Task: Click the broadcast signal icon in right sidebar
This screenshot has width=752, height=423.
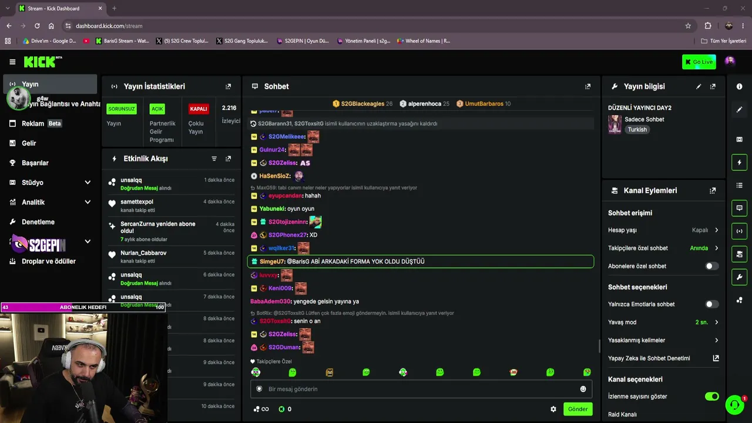Action: click(x=739, y=231)
